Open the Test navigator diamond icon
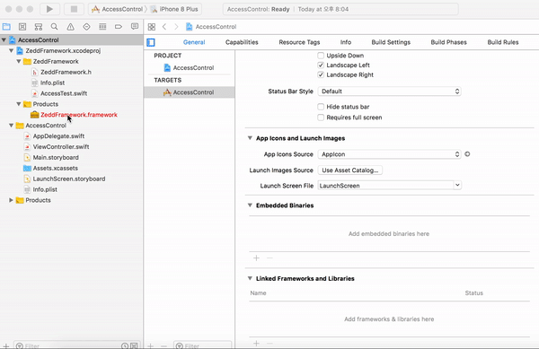539x349 pixels. click(86, 27)
